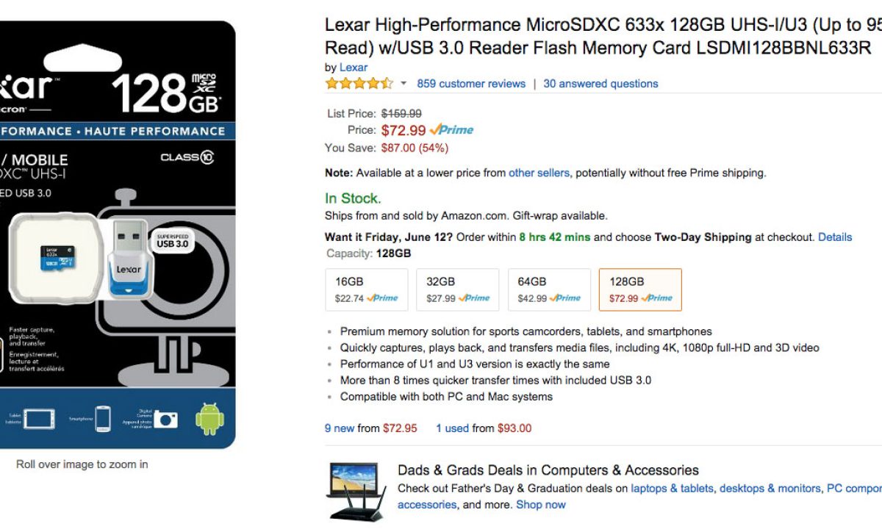
Task: Select the 32GB capacity option
Action: tap(457, 289)
